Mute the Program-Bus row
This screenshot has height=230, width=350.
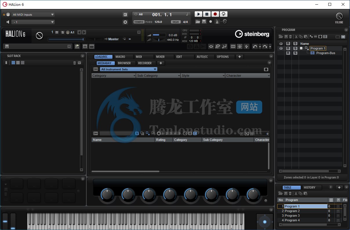pyautogui.click(x=288, y=53)
